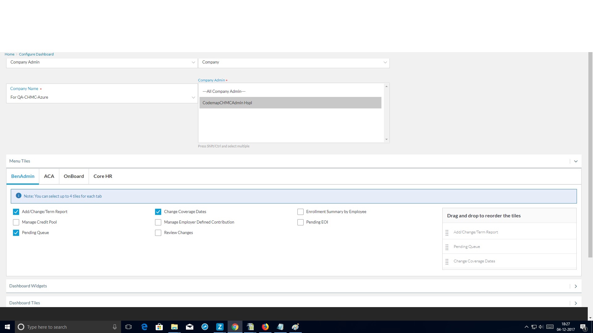Click drag handle beside Change Coverage Dates tile
The height and width of the screenshot is (333, 593).
(x=447, y=262)
